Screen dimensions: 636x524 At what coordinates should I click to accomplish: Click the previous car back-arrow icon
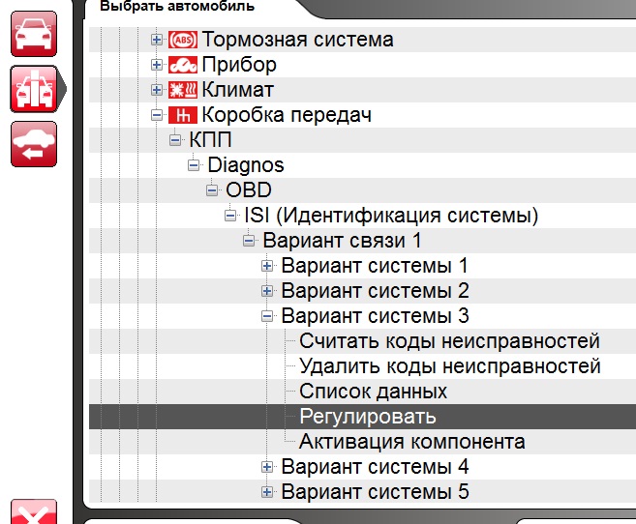click(x=34, y=144)
